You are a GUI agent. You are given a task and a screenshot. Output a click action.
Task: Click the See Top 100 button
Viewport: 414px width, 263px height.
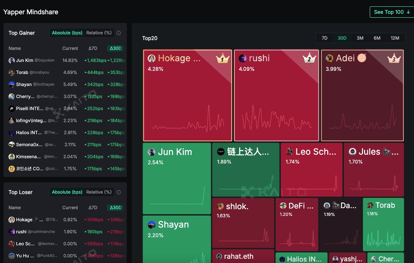point(392,12)
